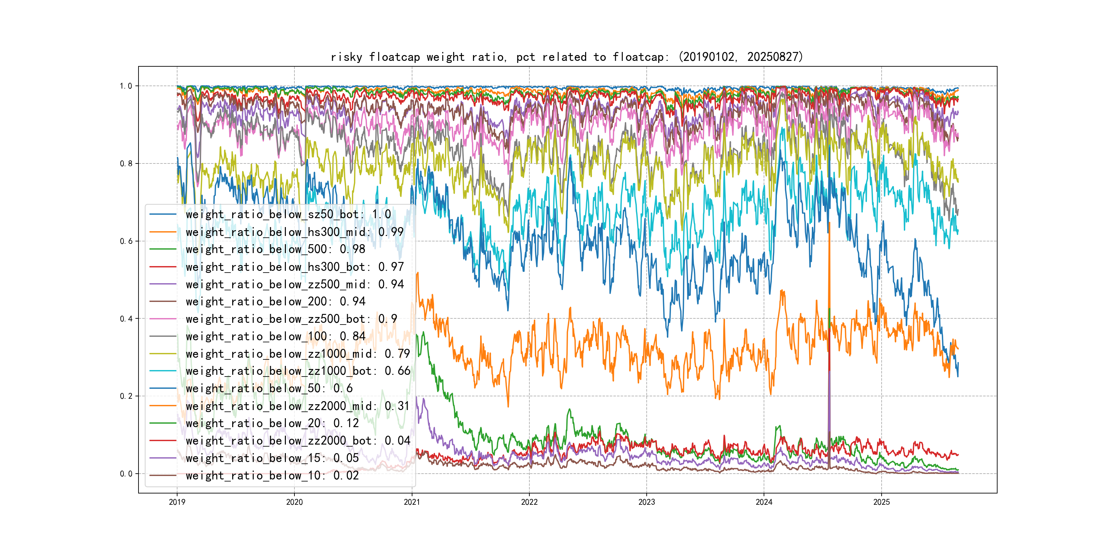Click the 0.2 y-axis tick label
The image size is (1108, 554).
pos(126,396)
